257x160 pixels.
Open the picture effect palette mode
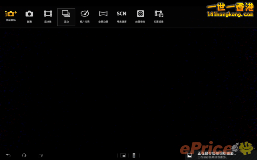pos(85,17)
